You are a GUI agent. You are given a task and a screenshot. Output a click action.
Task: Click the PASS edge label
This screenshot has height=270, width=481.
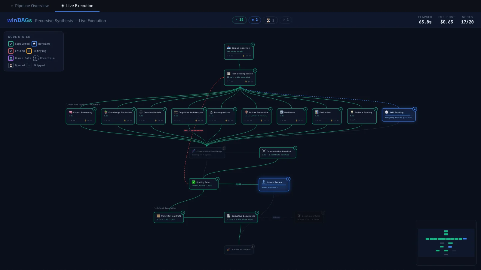[238, 184]
